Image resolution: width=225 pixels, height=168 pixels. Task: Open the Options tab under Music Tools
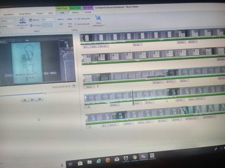coord(76,13)
